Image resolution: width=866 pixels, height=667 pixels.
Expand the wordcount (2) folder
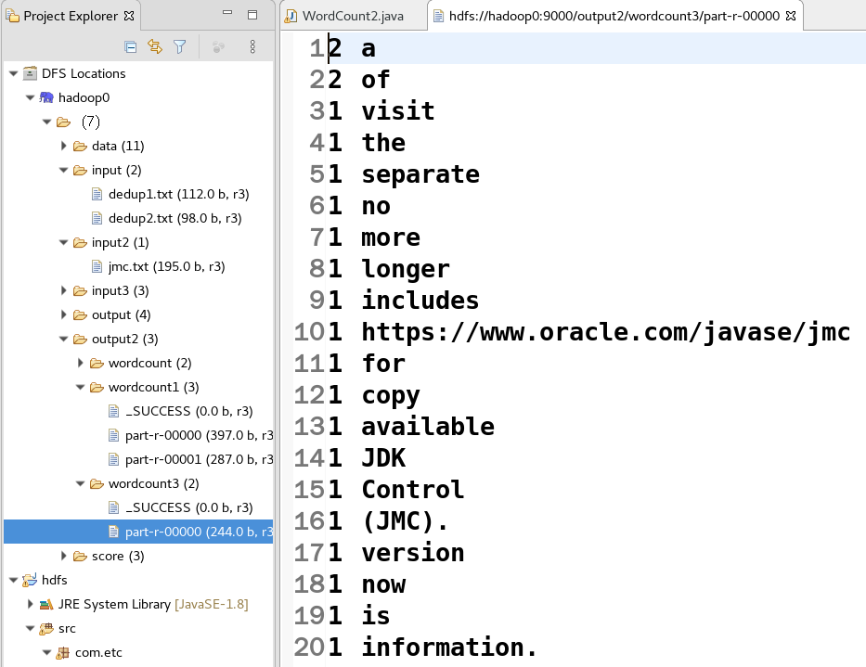80,363
